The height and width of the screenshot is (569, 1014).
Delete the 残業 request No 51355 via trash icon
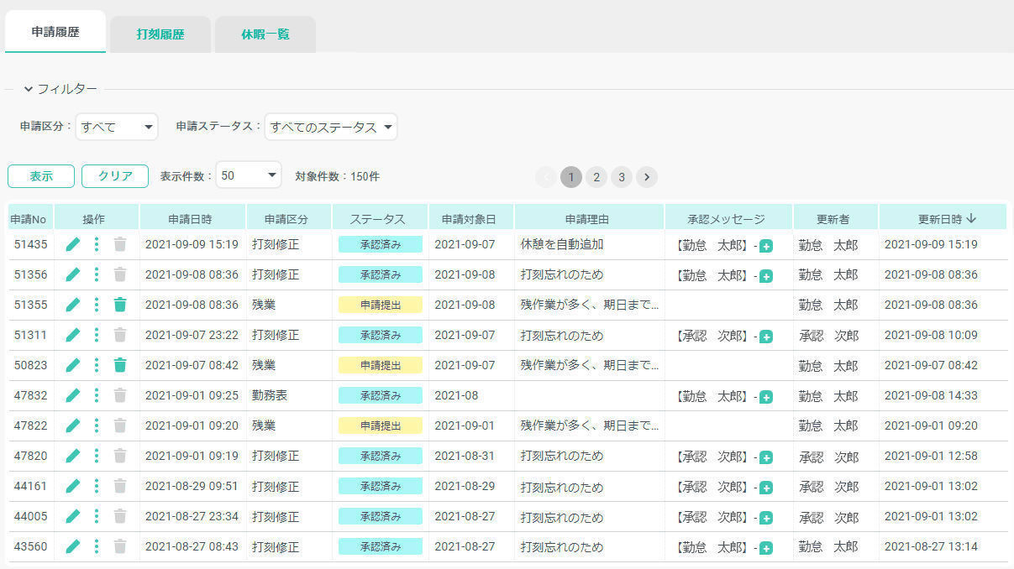point(120,305)
